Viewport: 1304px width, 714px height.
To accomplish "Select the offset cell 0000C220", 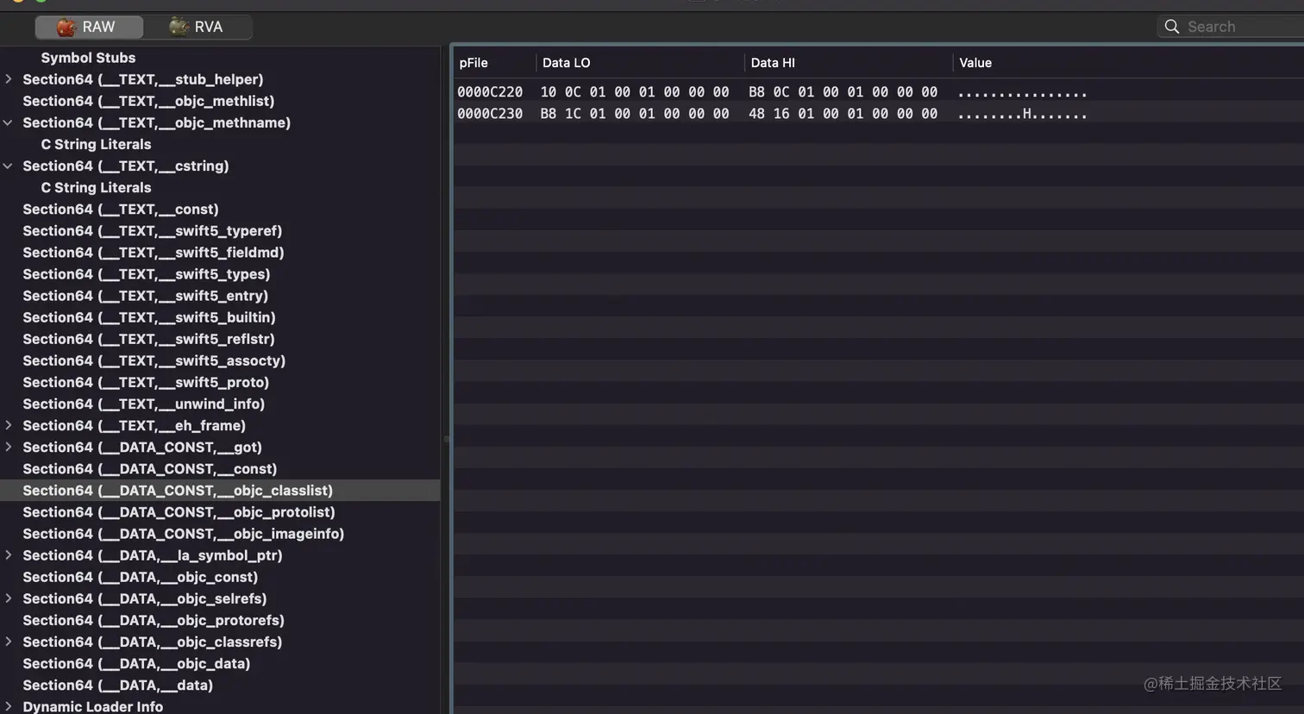I will pos(490,92).
